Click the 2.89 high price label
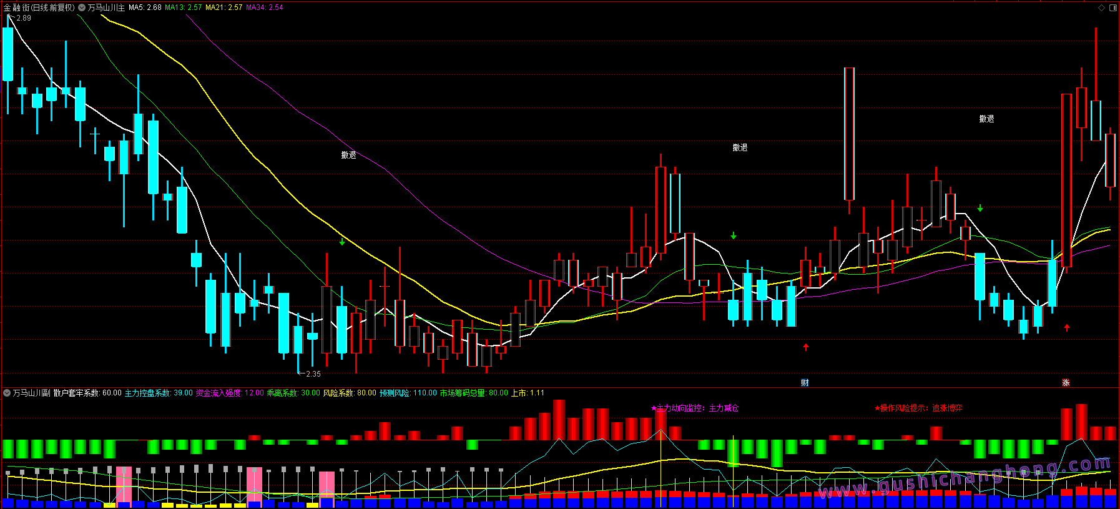The image size is (1120, 509). pos(24,18)
